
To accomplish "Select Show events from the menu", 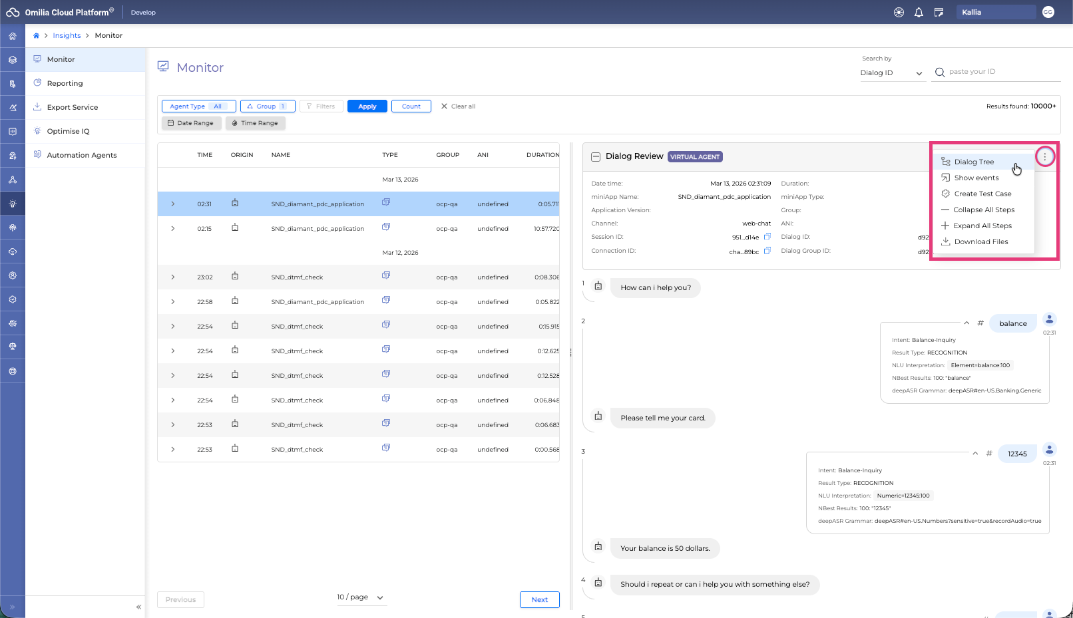I will pos(976,178).
